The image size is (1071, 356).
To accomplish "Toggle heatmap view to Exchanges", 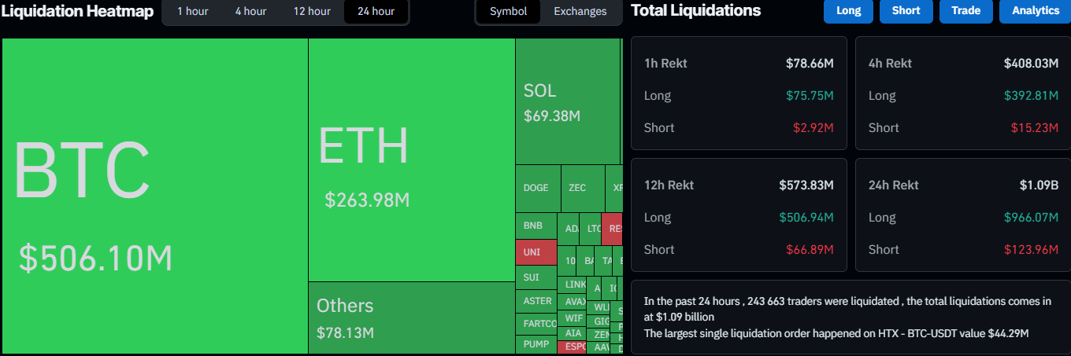I will [x=580, y=12].
